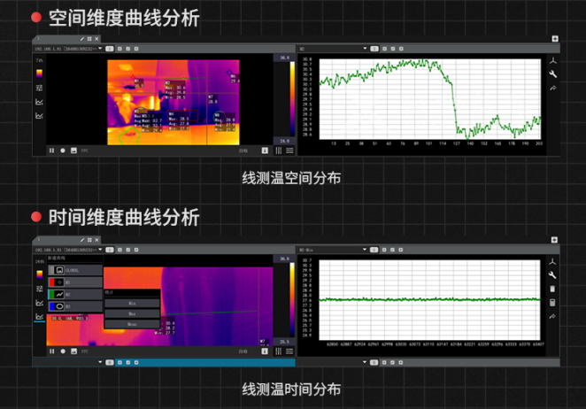Click the red color swatch of M1 curve
The image size is (586, 409).
coord(52,282)
